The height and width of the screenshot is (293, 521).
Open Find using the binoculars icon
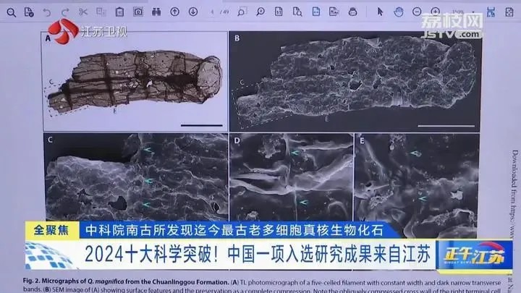tap(156, 12)
